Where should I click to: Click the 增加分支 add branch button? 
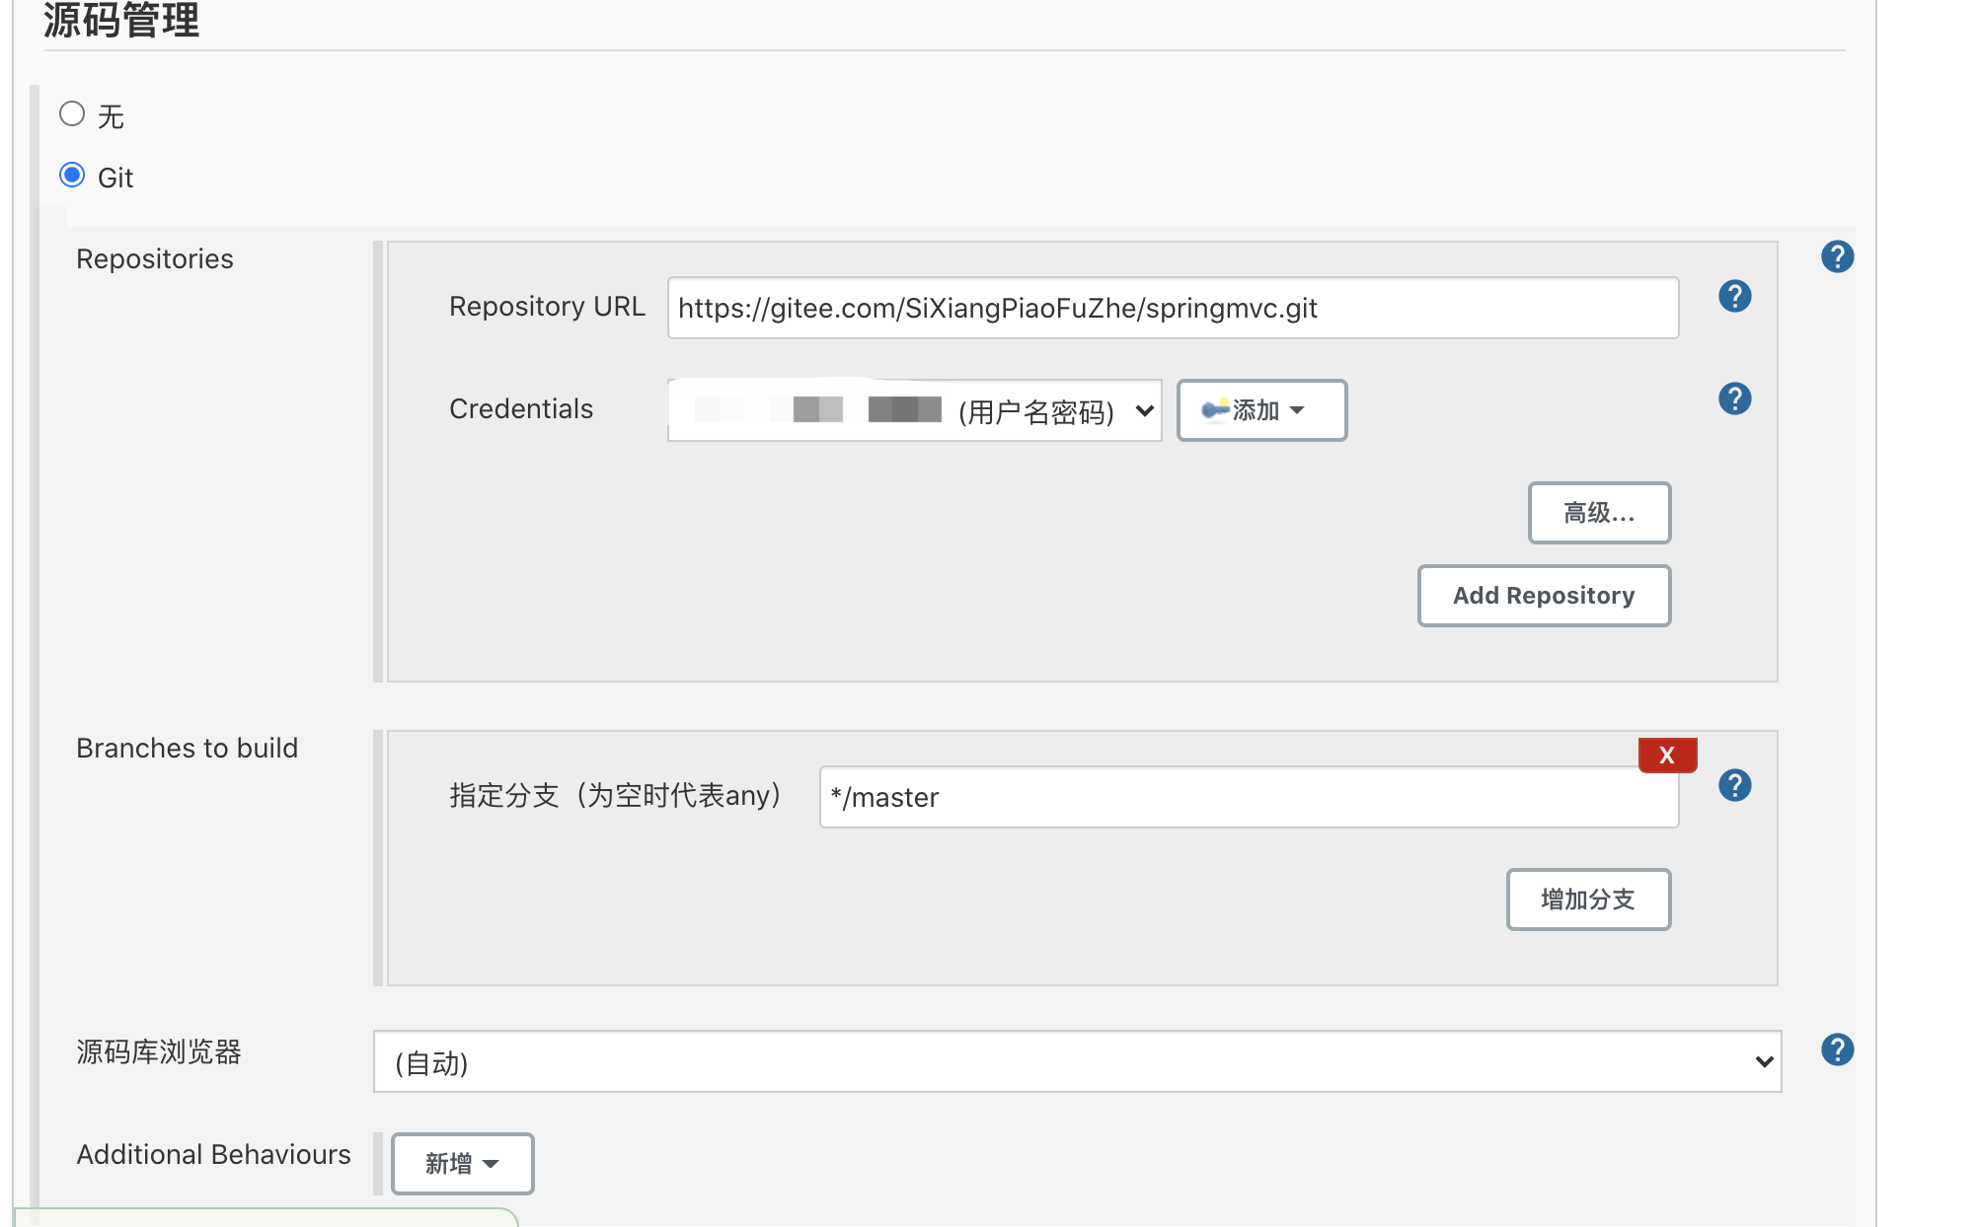1588,900
